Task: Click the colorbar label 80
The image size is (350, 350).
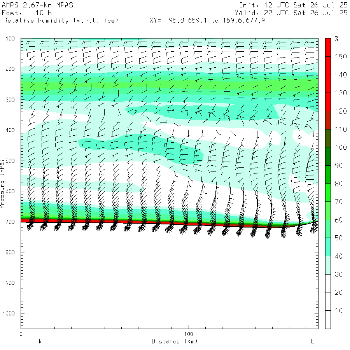Action: [339, 184]
